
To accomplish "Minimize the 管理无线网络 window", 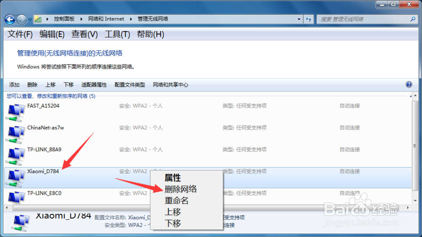I will pyautogui.click(x=381, y=4).
